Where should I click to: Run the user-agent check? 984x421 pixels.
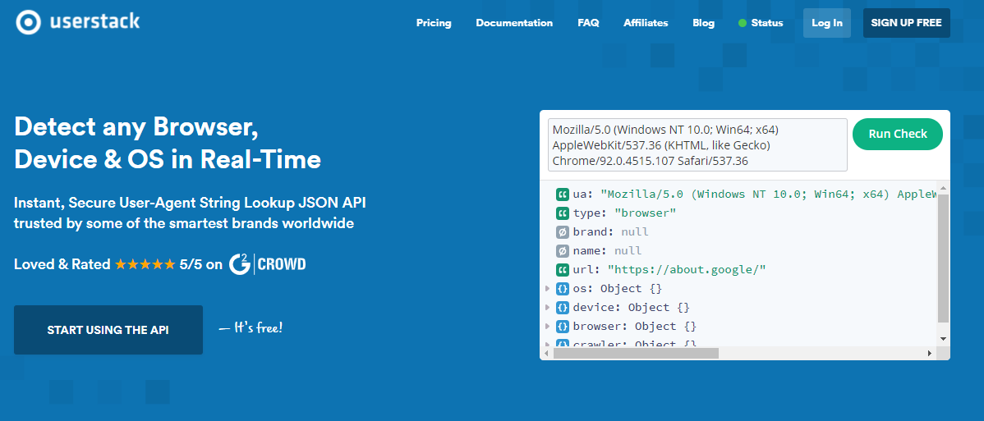(898, 135)
